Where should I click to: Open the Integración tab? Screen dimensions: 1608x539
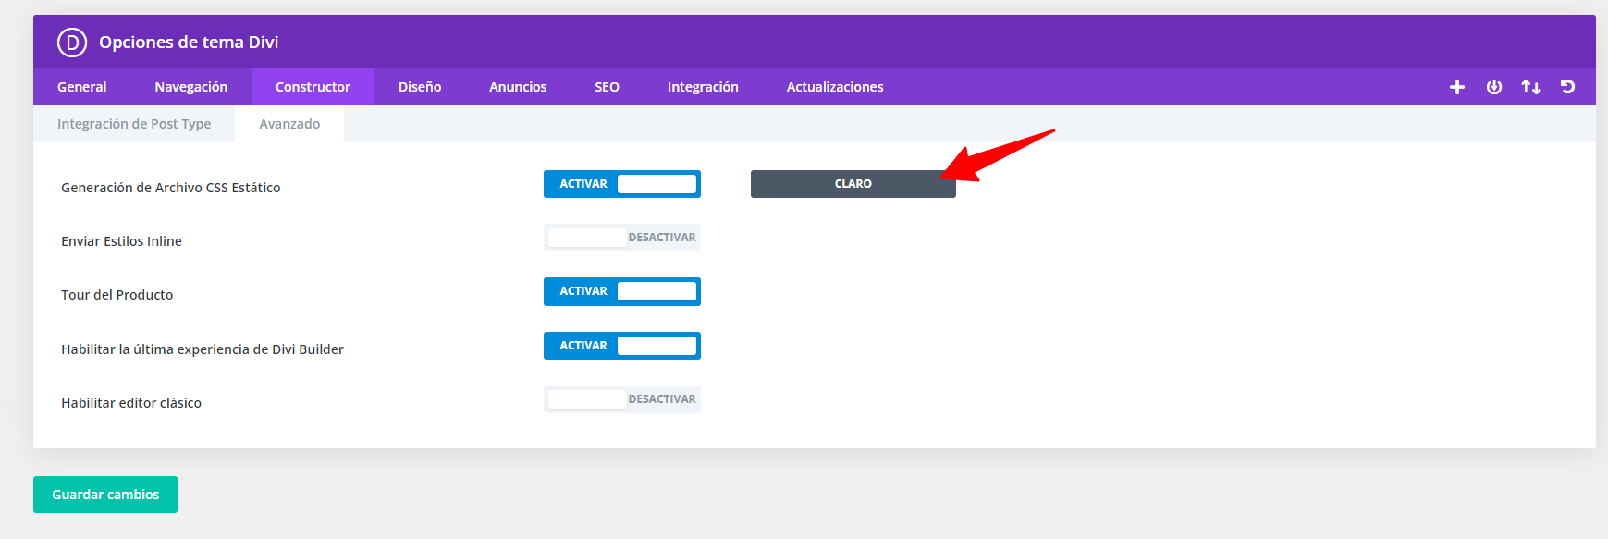pyautogui.click(x=703, y=87)
